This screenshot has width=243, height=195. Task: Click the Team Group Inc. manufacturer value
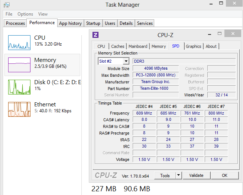156,82
